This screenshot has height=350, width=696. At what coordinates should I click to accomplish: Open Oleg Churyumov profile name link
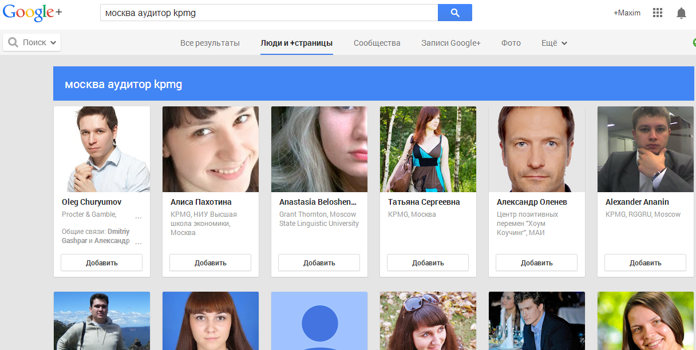click(92, 202)
